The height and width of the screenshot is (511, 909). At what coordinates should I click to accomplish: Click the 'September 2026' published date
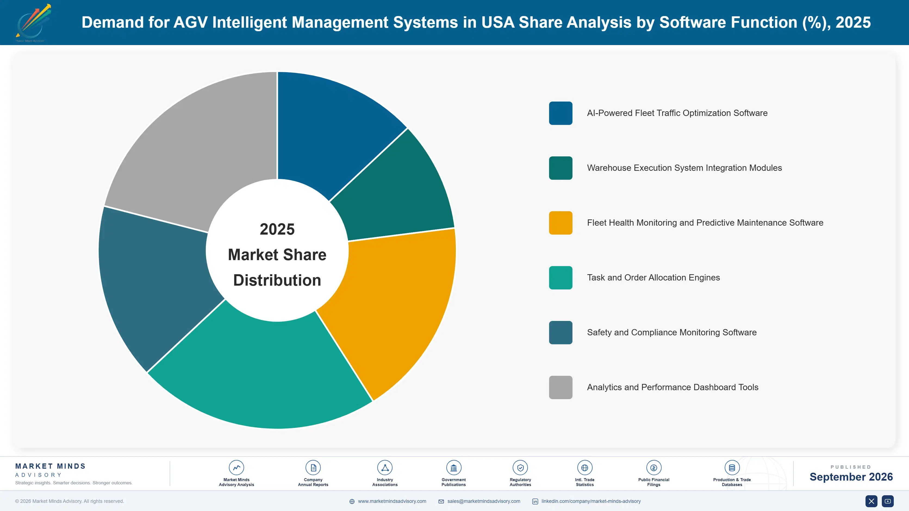[x=851, y=477]
